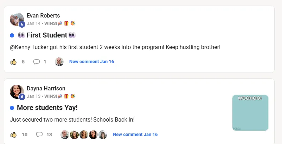Click first commenter avatar on Dayna's post
282x144 pixels.
point(65,135)
